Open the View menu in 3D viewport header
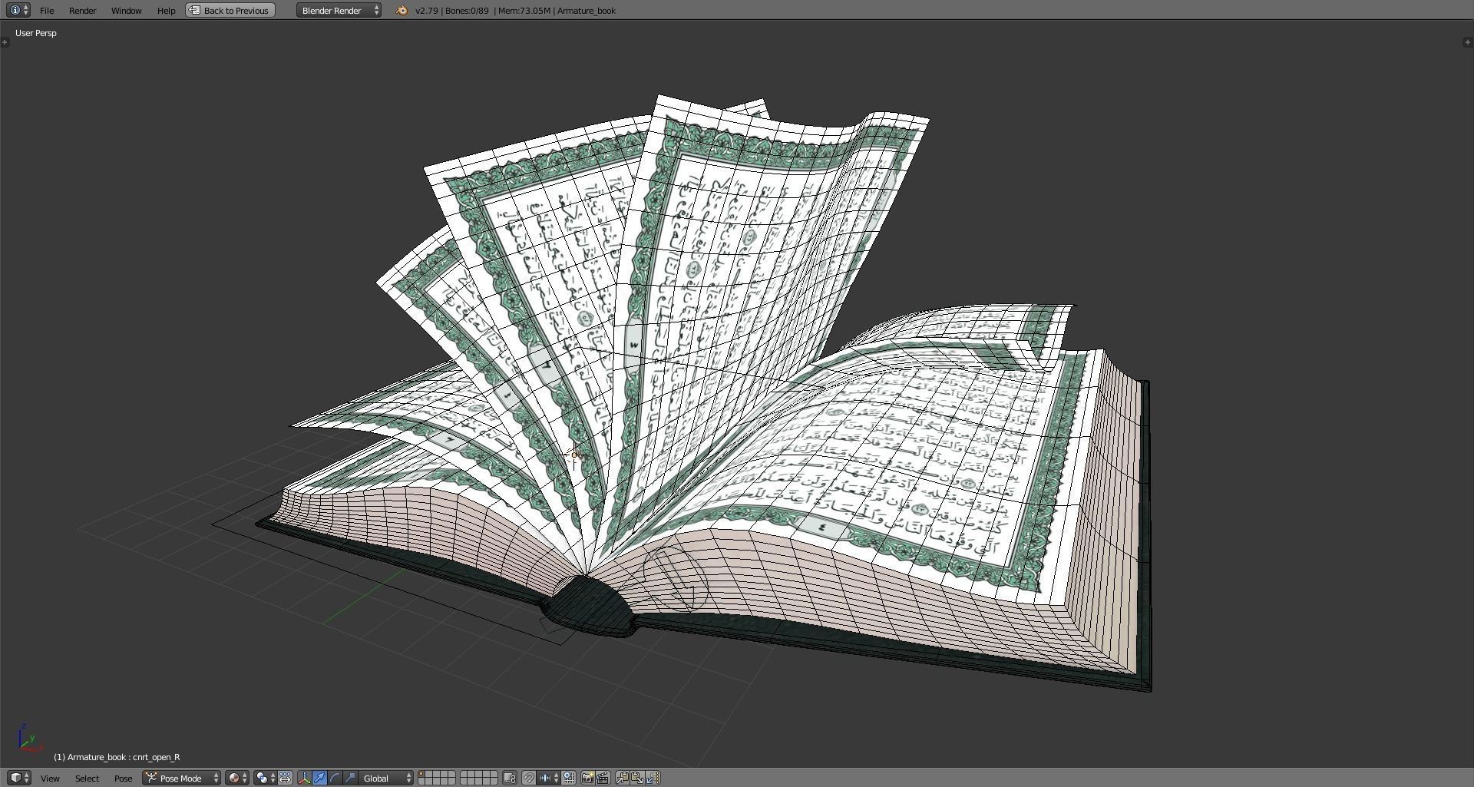 point(50,778)
